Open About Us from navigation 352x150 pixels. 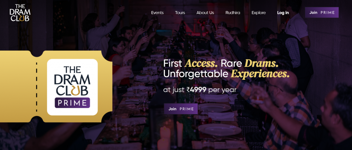tap(205, 13)
